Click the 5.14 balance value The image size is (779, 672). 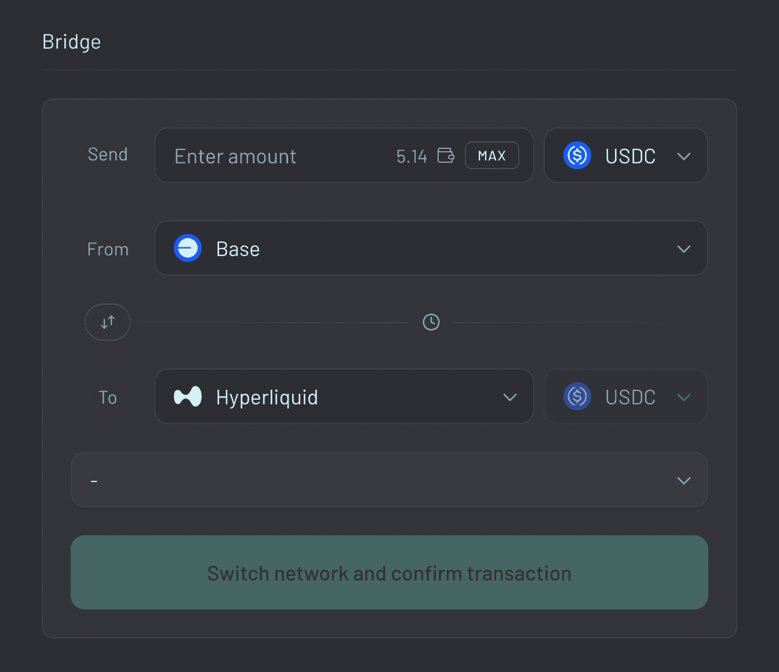[x=412, y=155]
